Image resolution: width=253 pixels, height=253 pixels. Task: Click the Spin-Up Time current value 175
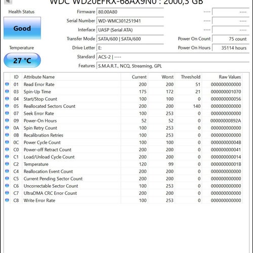tap(143, 92)
